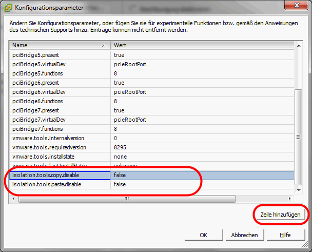Select the isolation.tools.paste.disable row
The height and width of the screenshot is (252, 312).
tap(60, 184)
